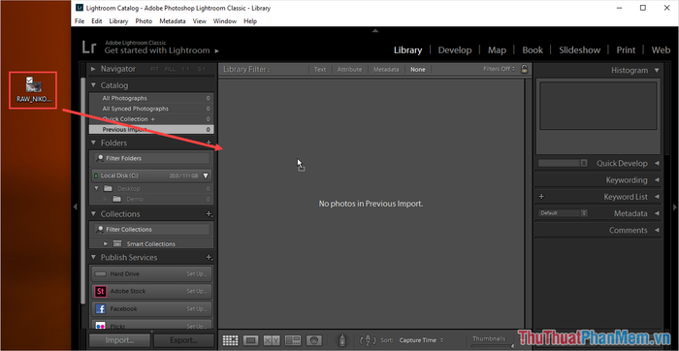
Task: Select Text library filter
Action: coord(320,69)
